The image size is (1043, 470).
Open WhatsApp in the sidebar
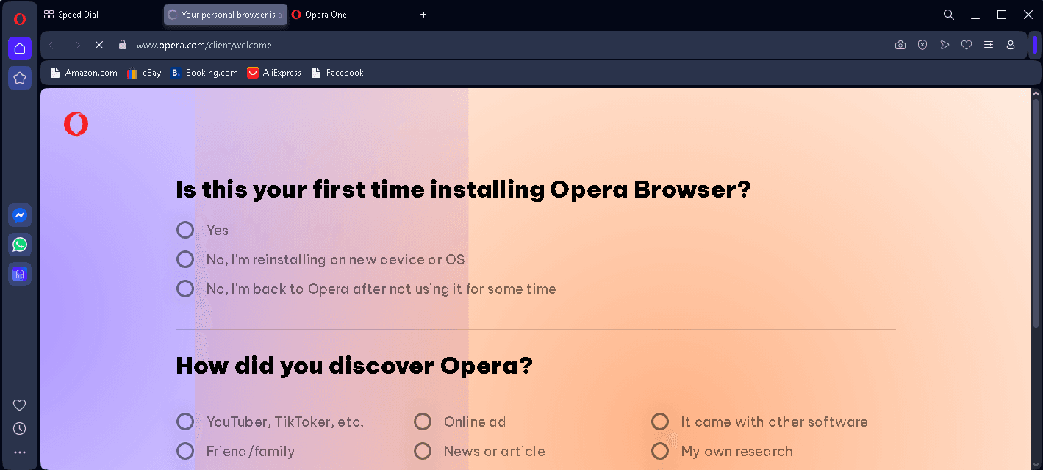[20, 245]
